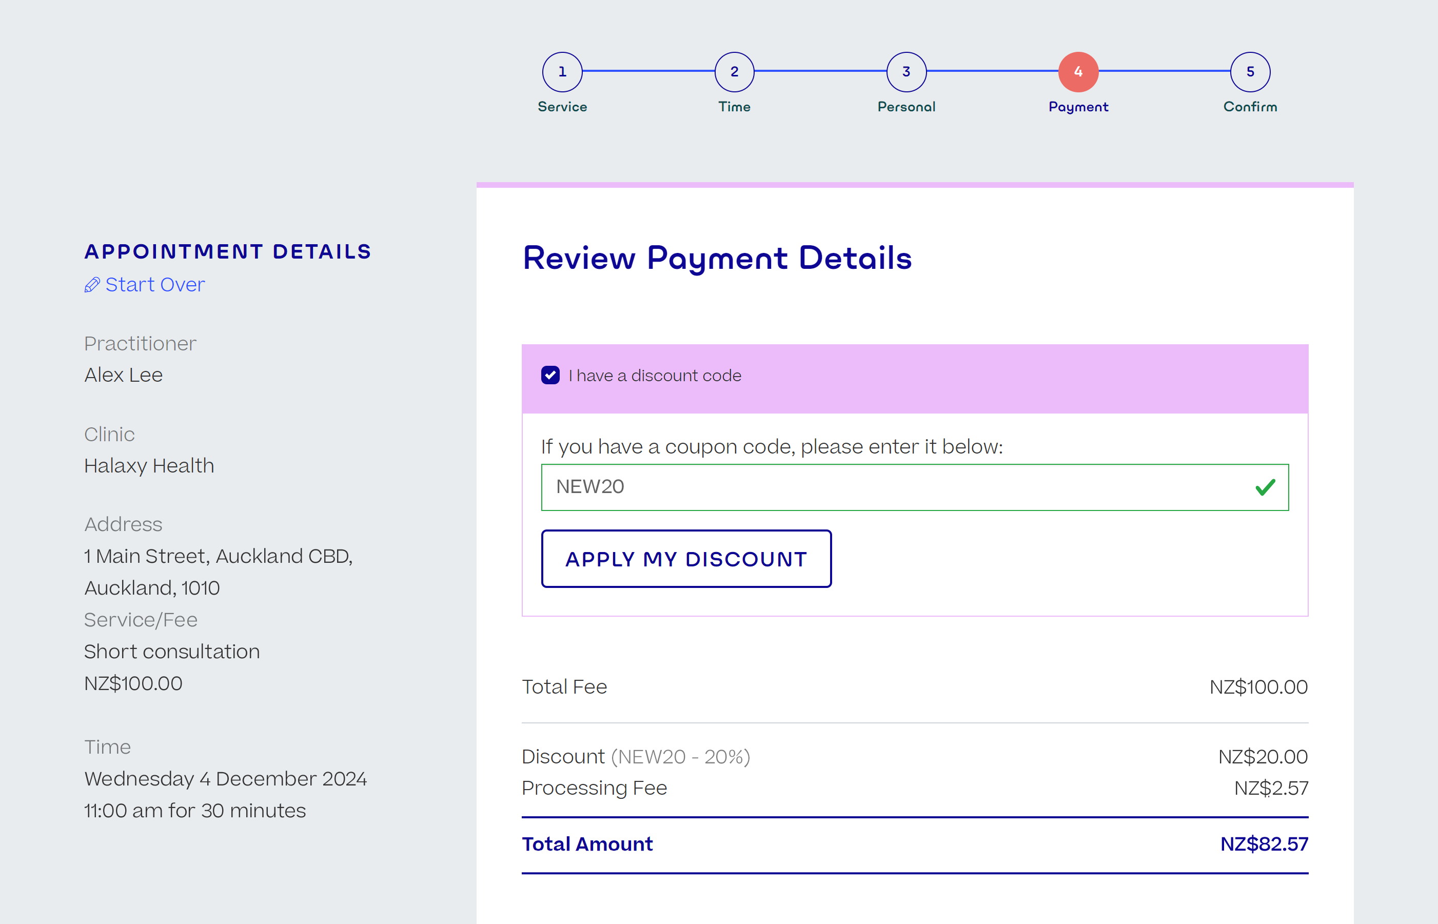
Task: Uncheck the discount code checkbox
Action: 550,376
